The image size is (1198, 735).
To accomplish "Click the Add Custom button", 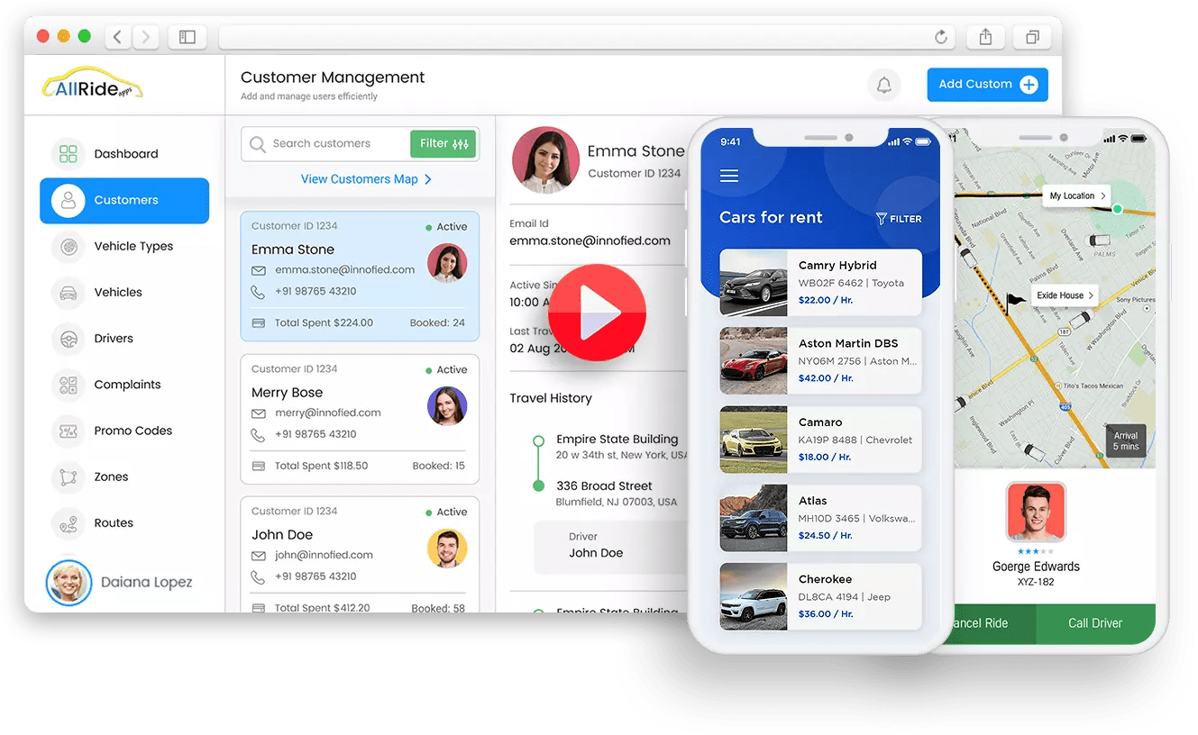I will [x=987, y=84].
